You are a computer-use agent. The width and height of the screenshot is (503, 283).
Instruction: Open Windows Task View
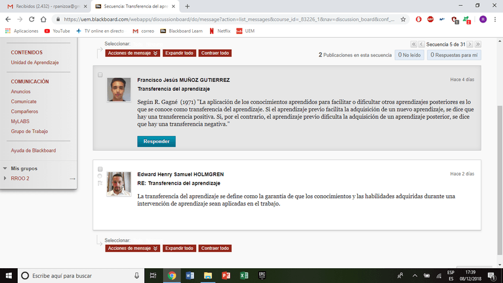point(153,276)
